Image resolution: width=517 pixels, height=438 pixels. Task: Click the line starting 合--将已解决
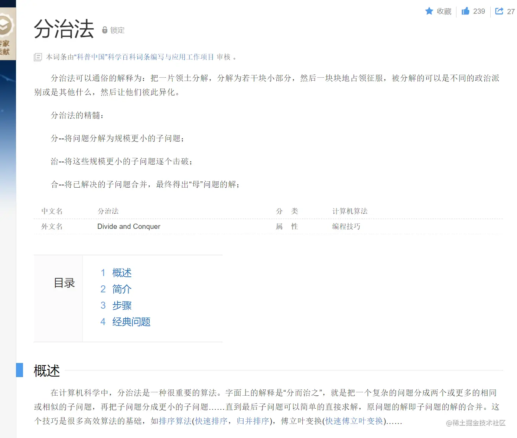point(145,184)
